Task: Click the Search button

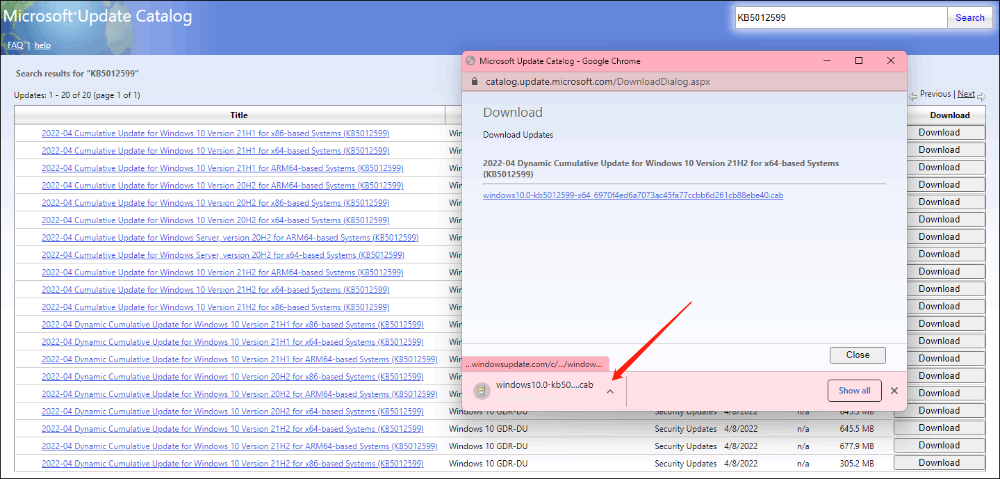Action: coord(969,17)
